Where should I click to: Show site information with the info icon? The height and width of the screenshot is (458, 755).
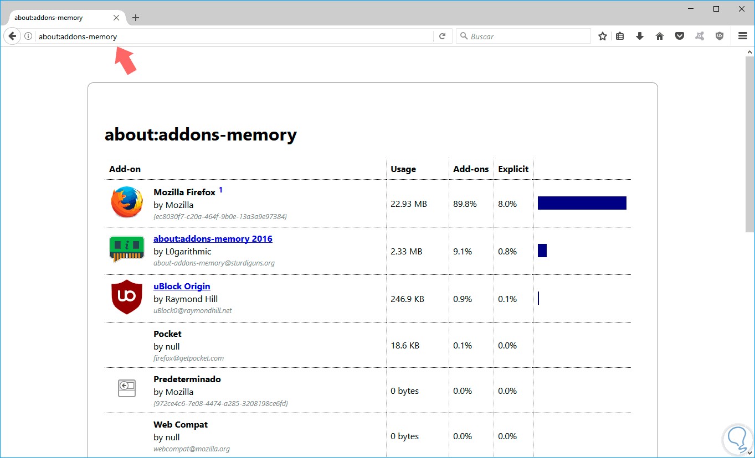tap(28, 37)
